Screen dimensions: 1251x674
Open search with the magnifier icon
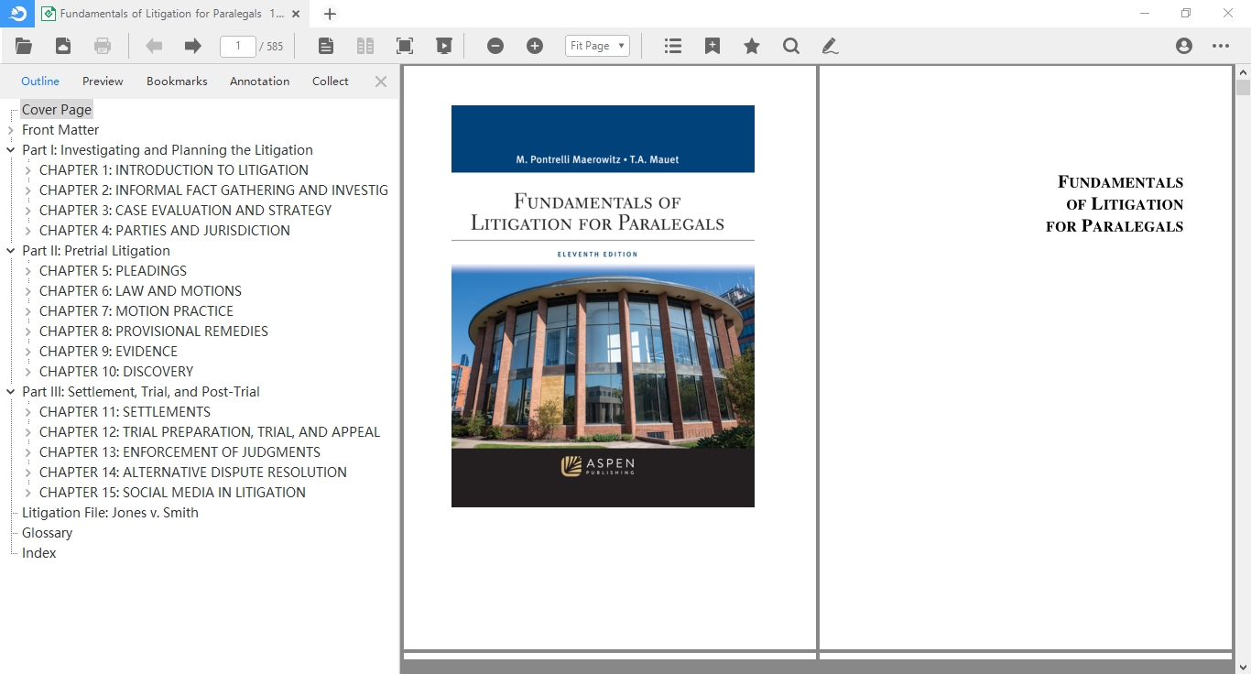click(x=791, y=46)
